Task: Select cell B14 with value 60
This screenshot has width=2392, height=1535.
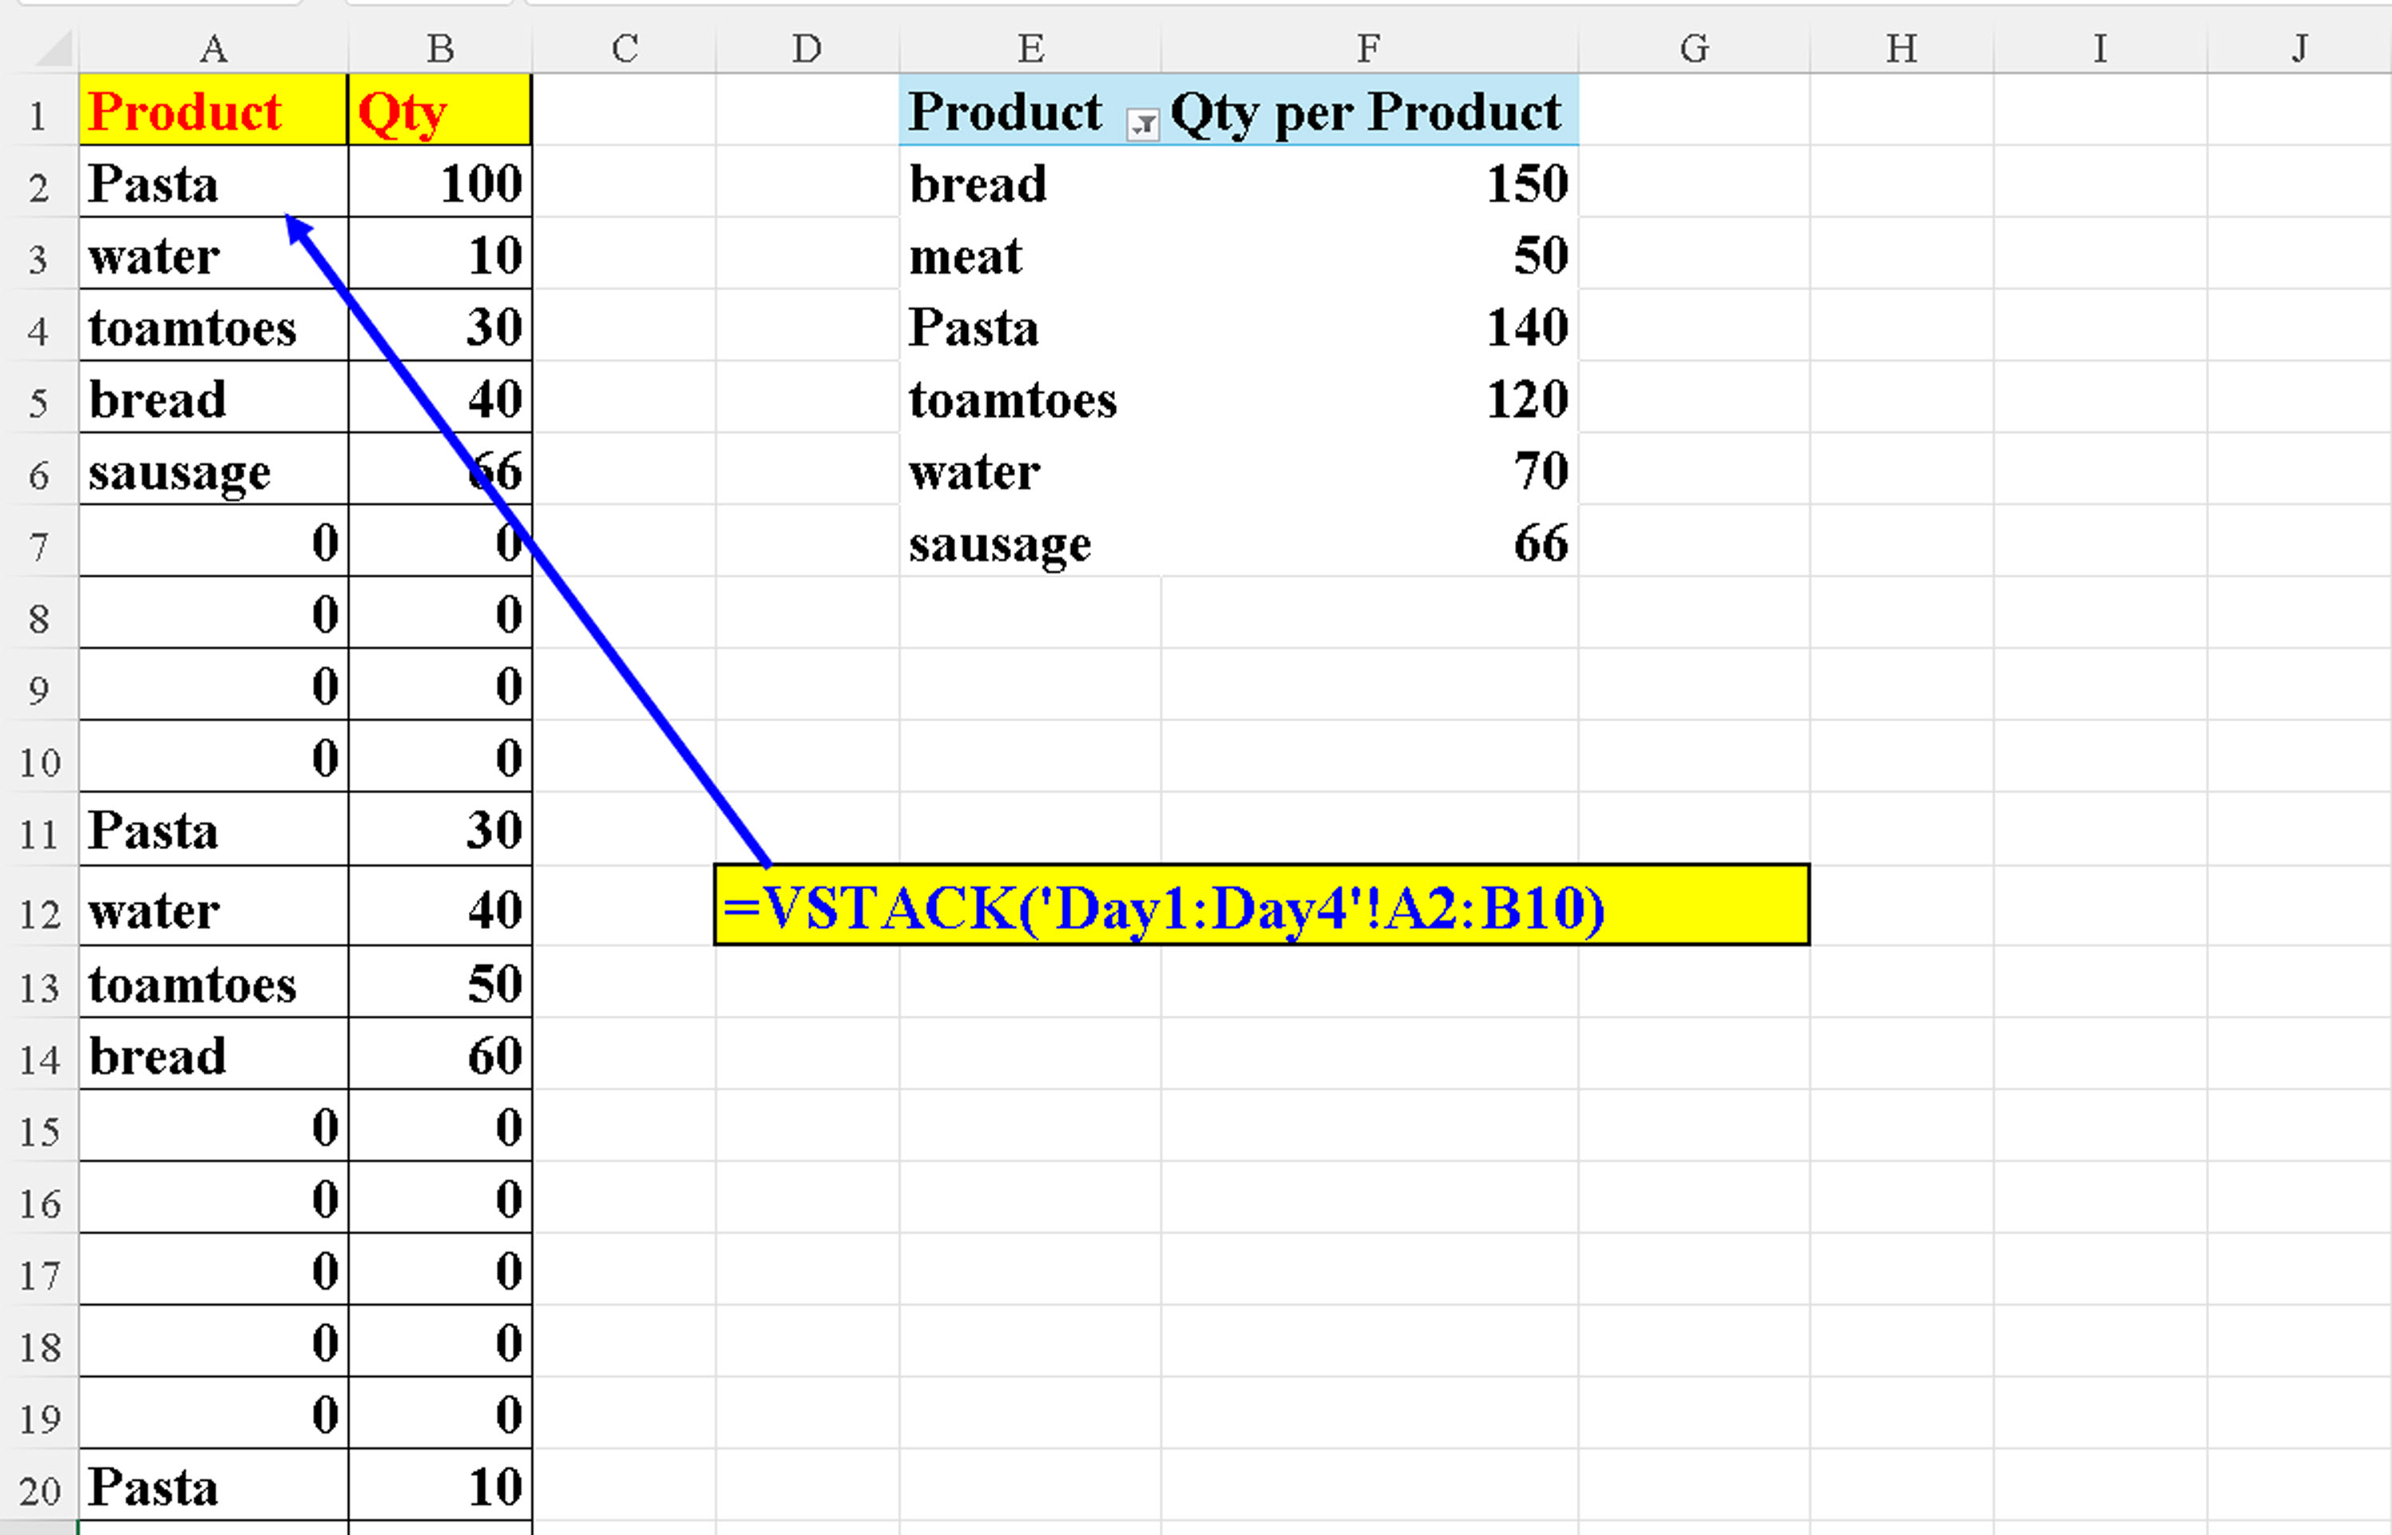Action: 439,1053
